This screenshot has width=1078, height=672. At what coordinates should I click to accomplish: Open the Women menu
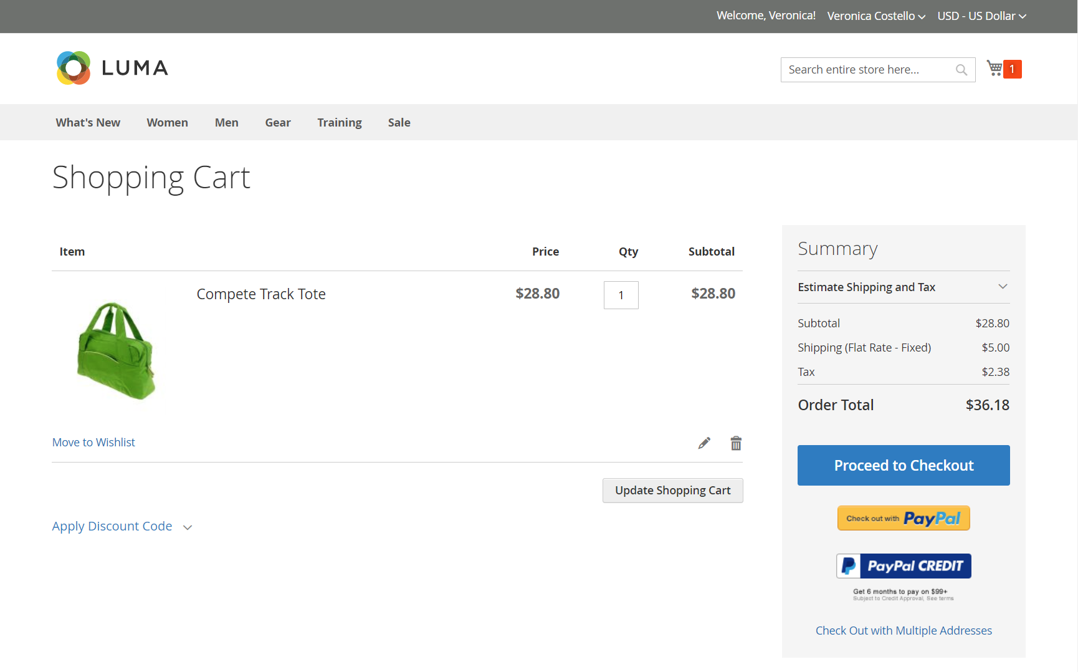(x=167, y=123)
